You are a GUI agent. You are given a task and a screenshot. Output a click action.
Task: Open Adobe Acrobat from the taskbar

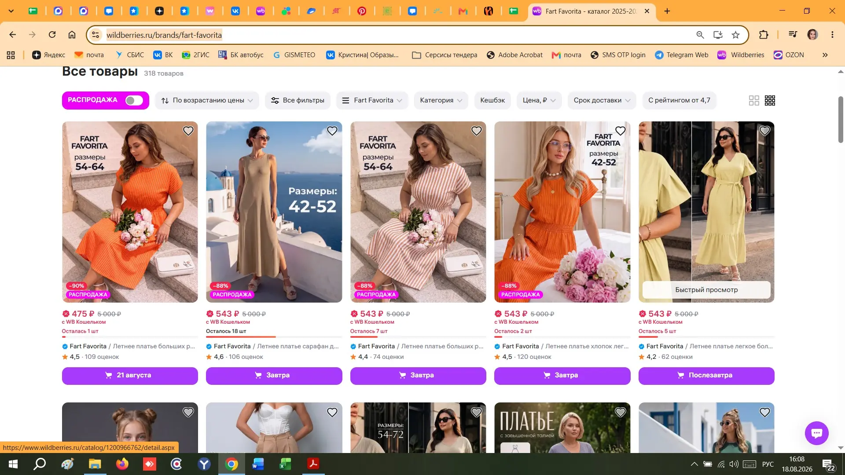tap(313, 464)
